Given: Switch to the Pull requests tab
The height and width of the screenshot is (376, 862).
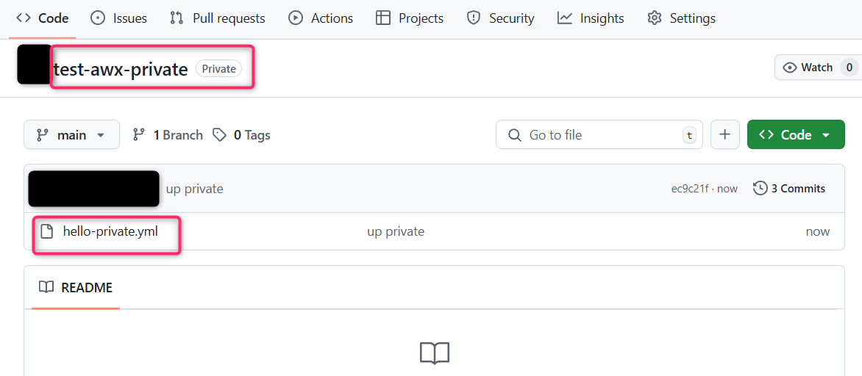Looking at the screenshot, I should click(x=217, y=18).
